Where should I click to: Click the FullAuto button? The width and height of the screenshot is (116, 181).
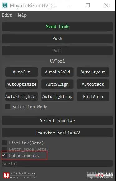tap(93, 96)
